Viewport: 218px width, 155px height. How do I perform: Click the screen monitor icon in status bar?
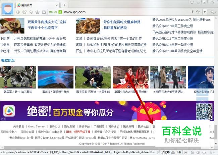tap(204, 152)
